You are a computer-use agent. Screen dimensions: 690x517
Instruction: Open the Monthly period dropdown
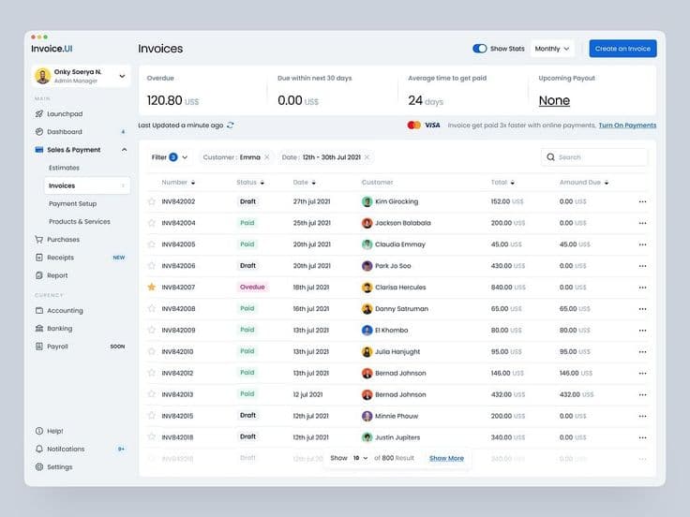[x=552, y=49]
